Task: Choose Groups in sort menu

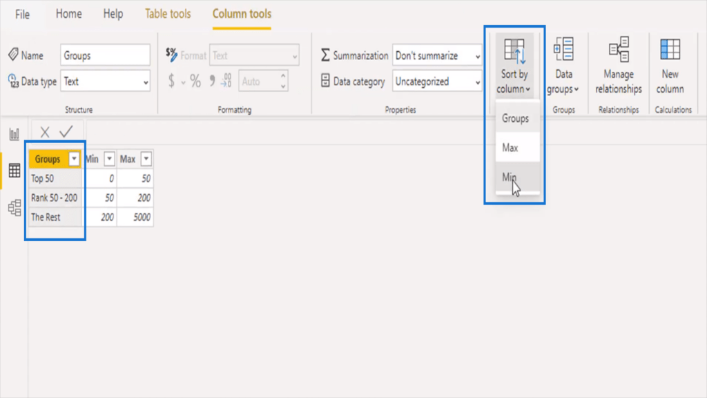Action: tap(518, 118)
